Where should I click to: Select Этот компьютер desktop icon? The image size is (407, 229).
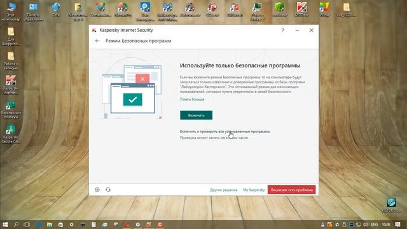(x=11, y=11)
